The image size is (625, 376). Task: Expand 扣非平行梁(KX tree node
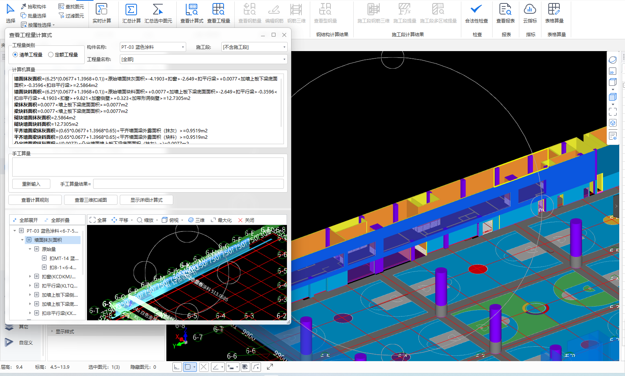click(x=30, y=313)
